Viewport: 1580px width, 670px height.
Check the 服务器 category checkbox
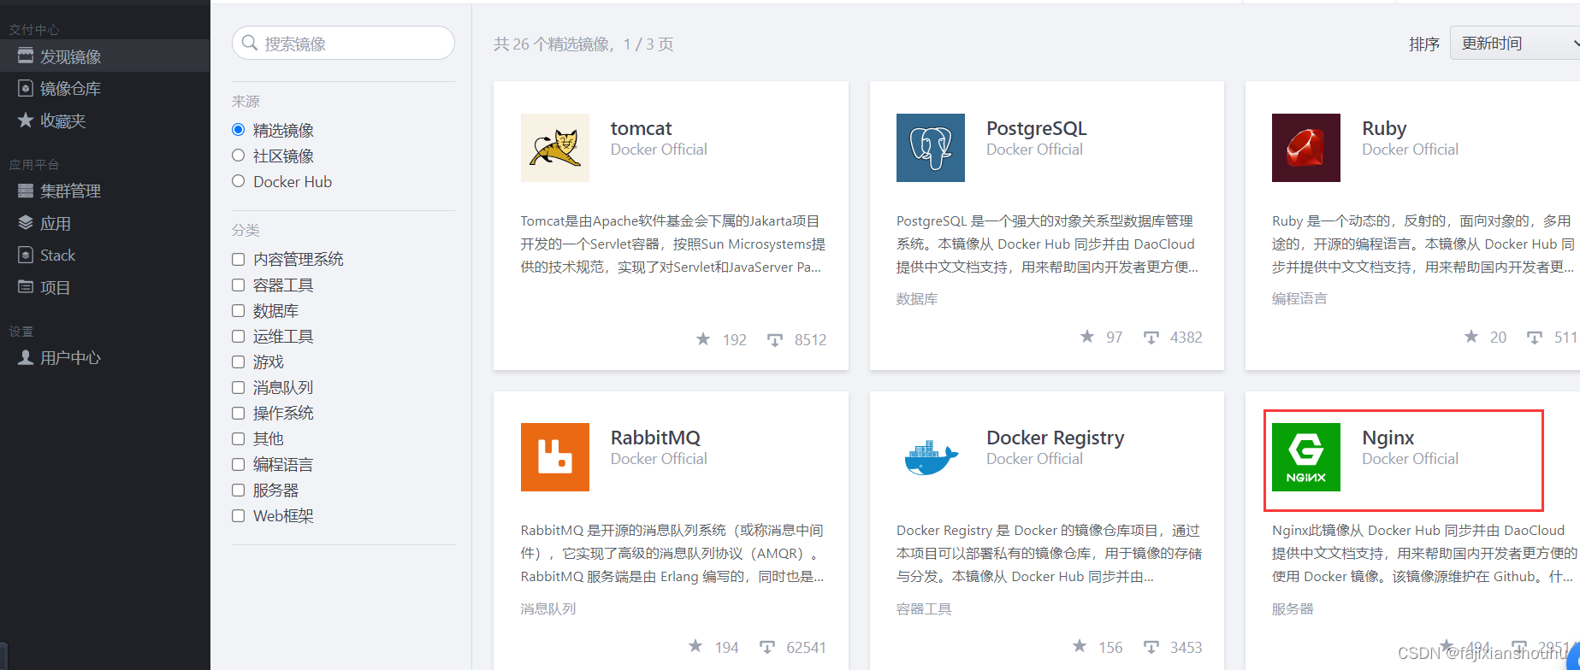coord(239,490)
